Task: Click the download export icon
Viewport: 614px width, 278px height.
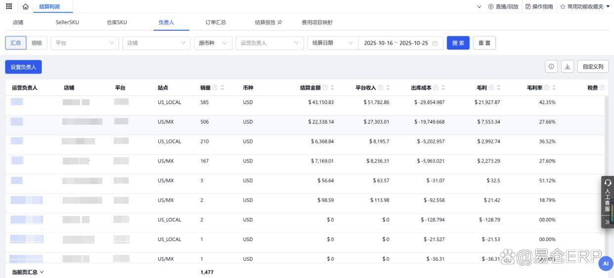Action: pyautogui.click(x=567, y=67)
